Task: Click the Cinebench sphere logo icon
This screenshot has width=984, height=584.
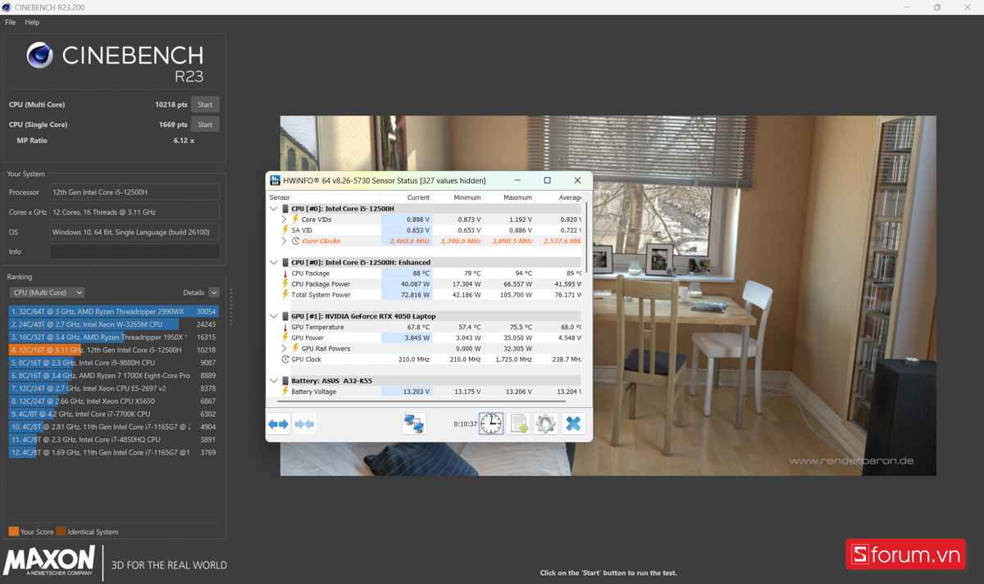Action: pos(40,55)
